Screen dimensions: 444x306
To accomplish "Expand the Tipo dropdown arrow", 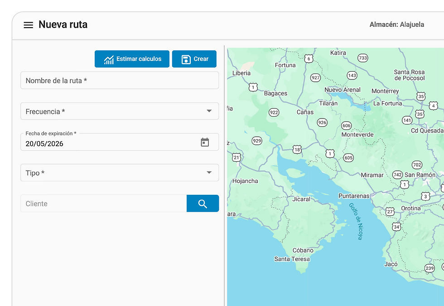I will coord(209,173).
